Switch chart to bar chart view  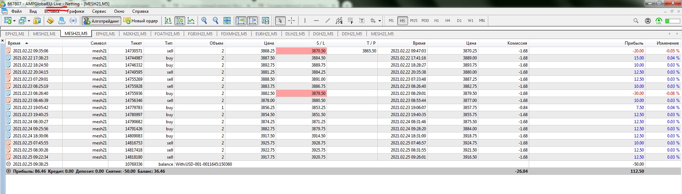coord(168,21)
